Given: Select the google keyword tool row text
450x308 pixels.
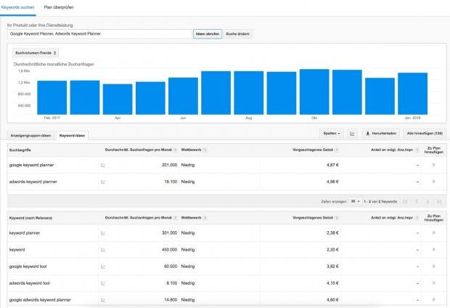Looking at the screenshot, I should pos(28,267).
